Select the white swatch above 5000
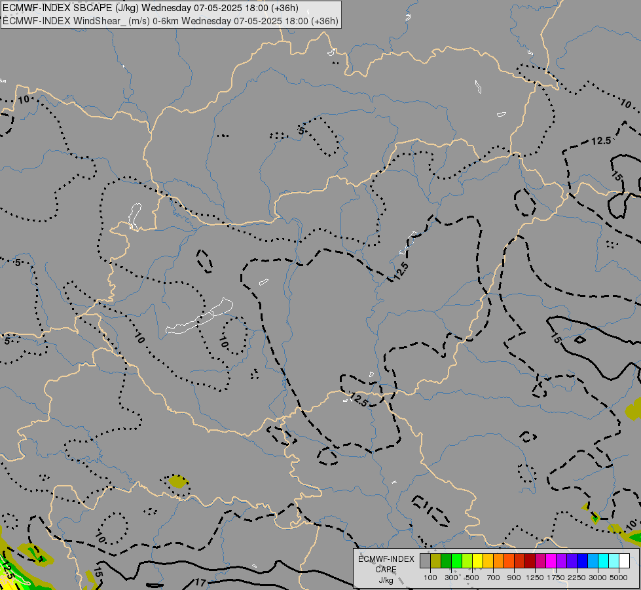 624,560
